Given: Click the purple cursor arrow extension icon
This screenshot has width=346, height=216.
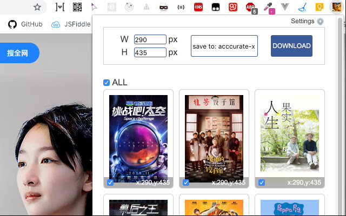Looking at the screenshot, I should (94, 7).
